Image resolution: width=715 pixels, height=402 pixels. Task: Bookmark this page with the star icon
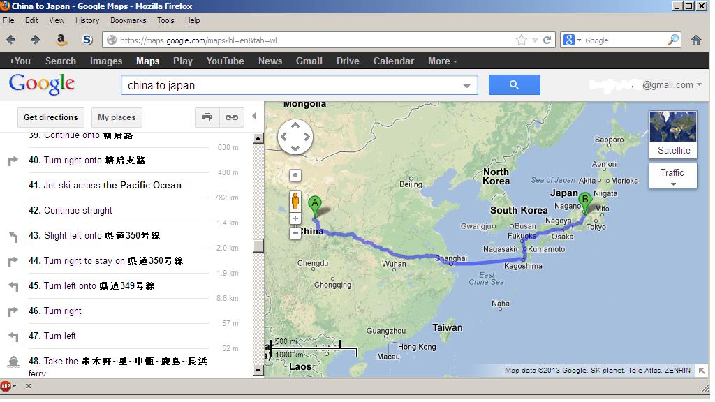521,40
